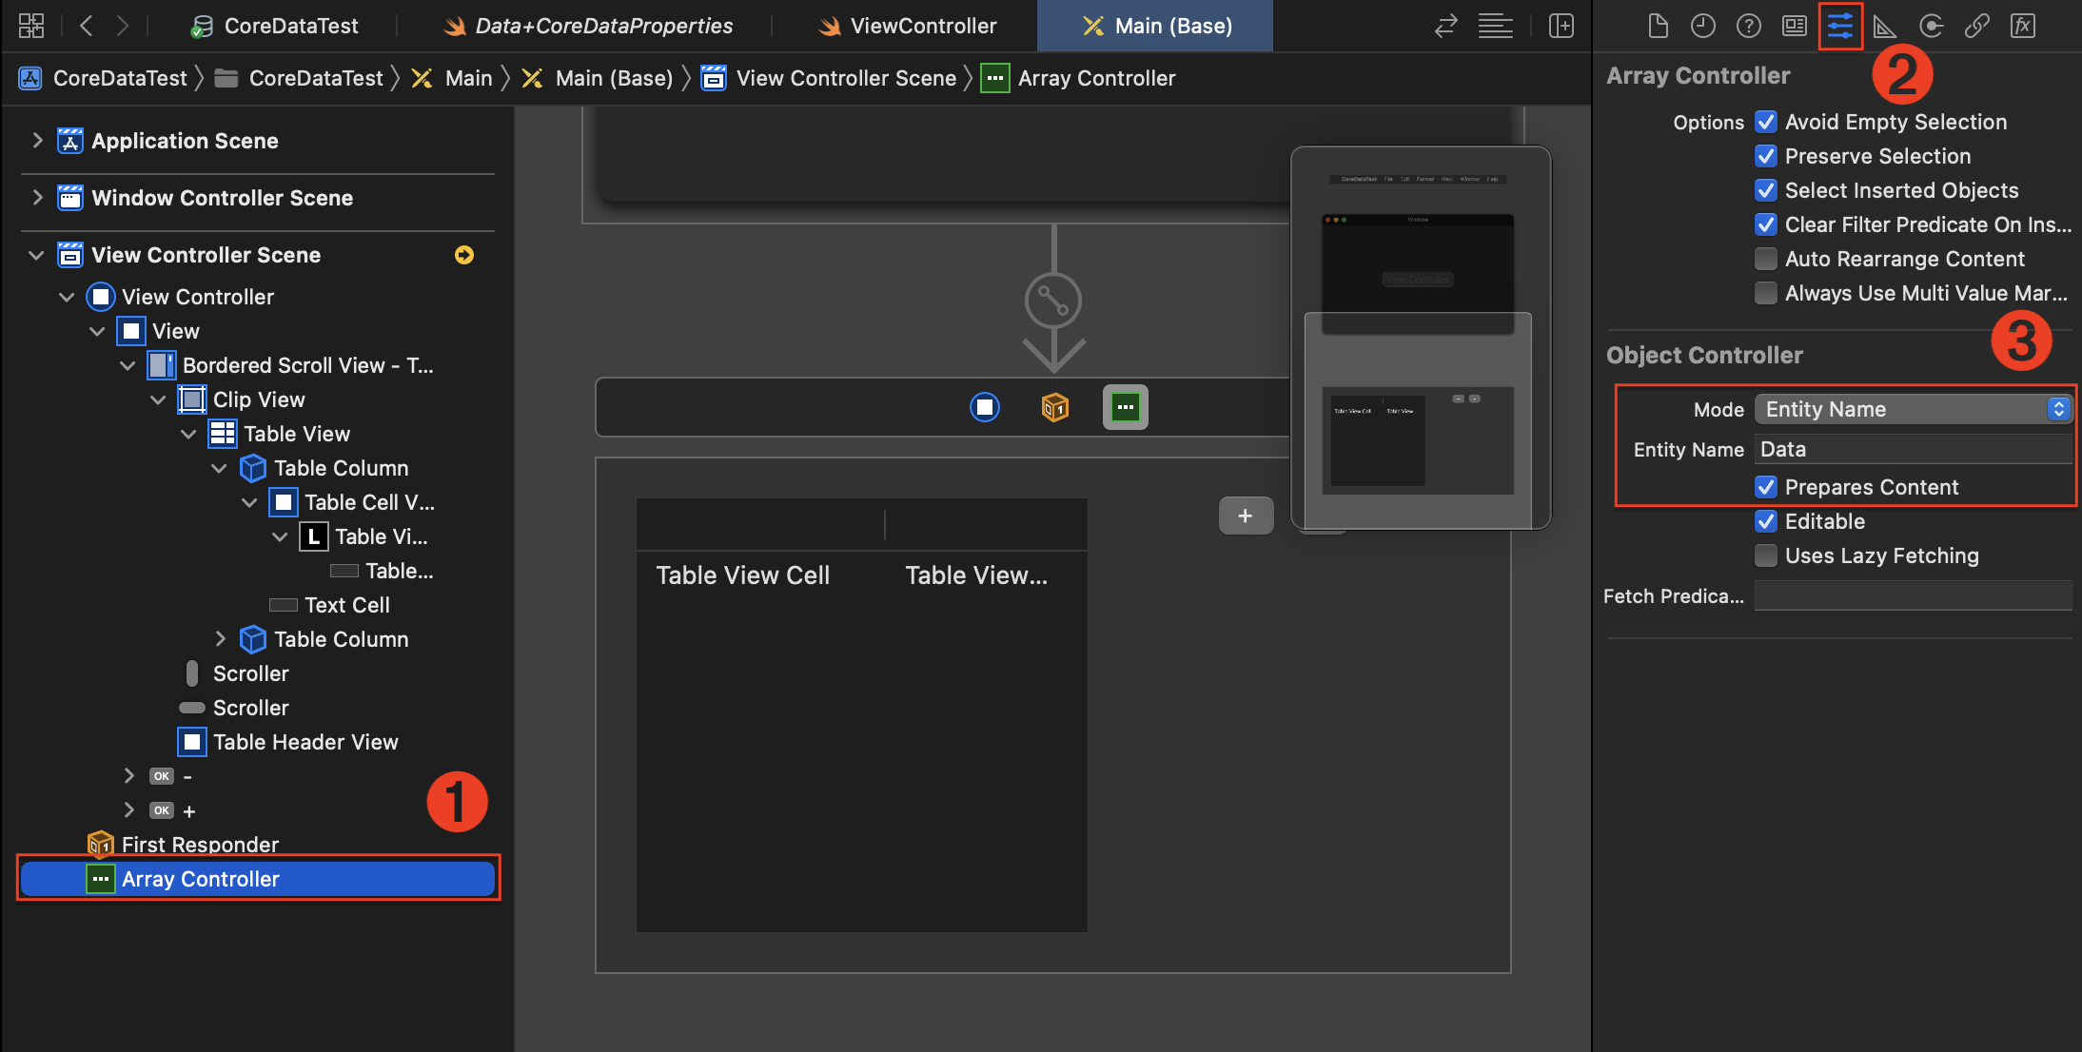Screen dimensions: 2082x1052
Task: Expand the Application Scene disclosure arrow
Action: [37, 141]
